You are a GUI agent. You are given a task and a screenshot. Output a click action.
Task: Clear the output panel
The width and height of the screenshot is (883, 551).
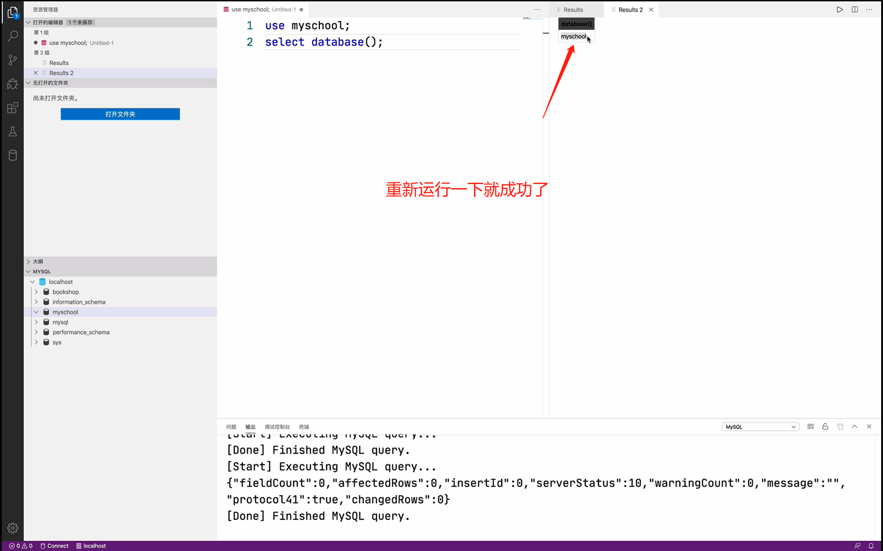[x=810, y=427]
